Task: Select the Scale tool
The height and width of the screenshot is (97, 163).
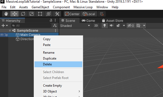Action: (32, 14)
